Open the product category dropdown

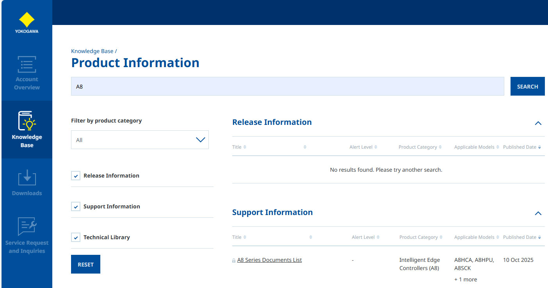[x=139, y=139]
